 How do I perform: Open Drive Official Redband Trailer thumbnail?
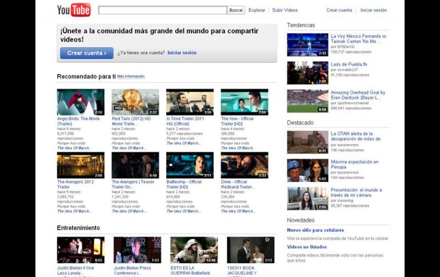244,165
